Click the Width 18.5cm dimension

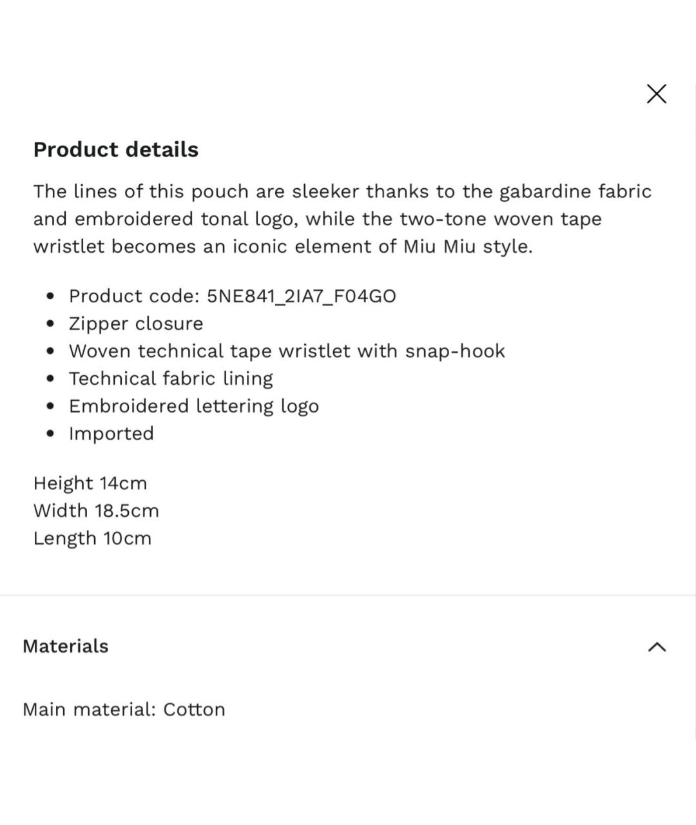96,511
